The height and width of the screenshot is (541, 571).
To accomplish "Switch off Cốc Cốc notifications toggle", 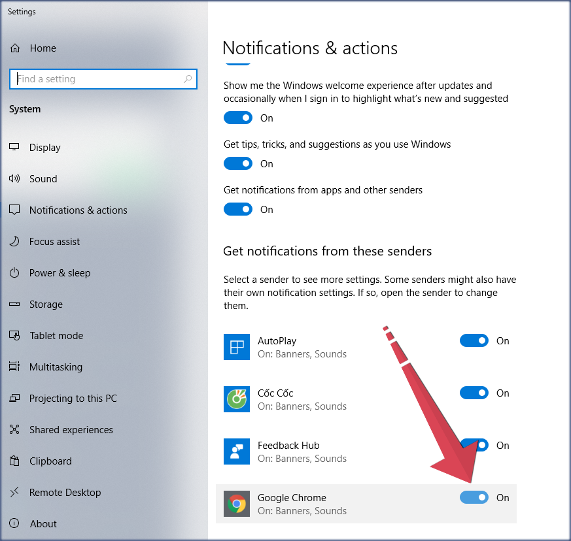I will [x=474, y=393].
